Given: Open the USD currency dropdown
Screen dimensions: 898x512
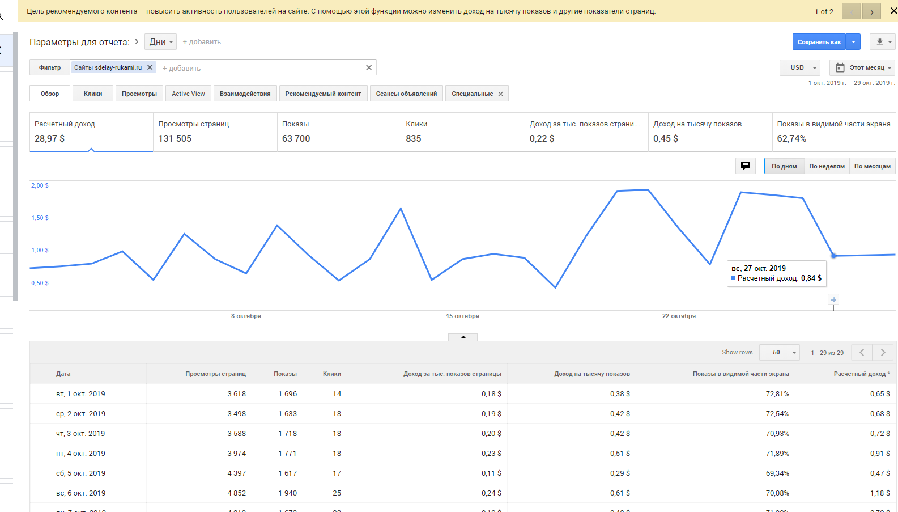Looking at the screenshot, I should (800, 67).
